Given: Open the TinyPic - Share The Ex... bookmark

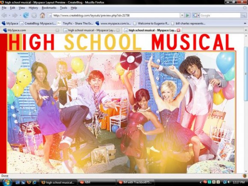Looking at the screenshot, I should point(75,24).
